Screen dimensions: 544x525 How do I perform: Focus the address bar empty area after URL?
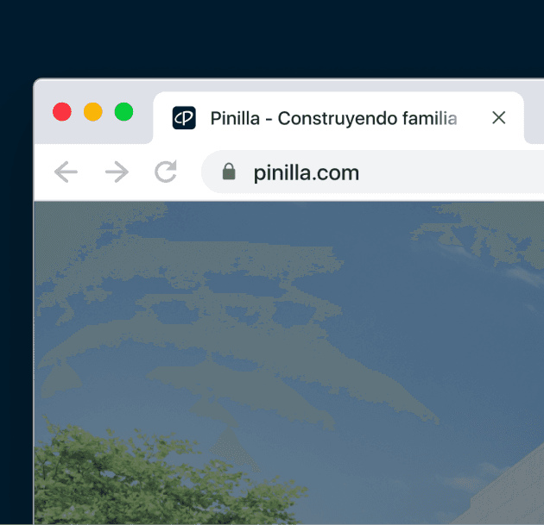pyautogui.click(x=451, y=172)
